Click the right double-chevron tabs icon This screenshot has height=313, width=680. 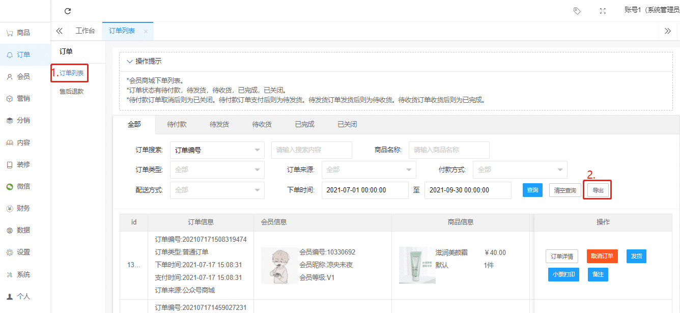tap(668, 31)
